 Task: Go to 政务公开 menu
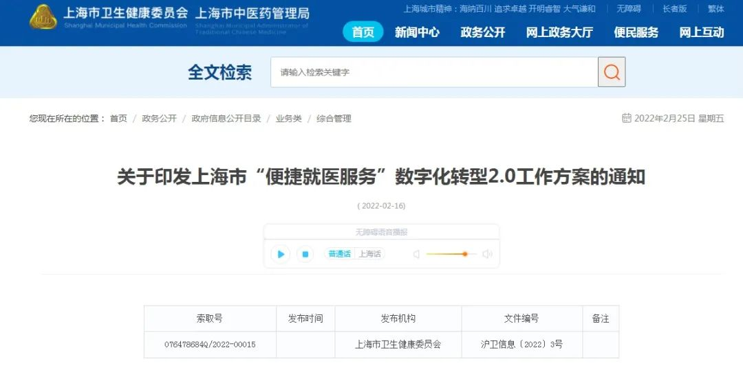point(483,32)
